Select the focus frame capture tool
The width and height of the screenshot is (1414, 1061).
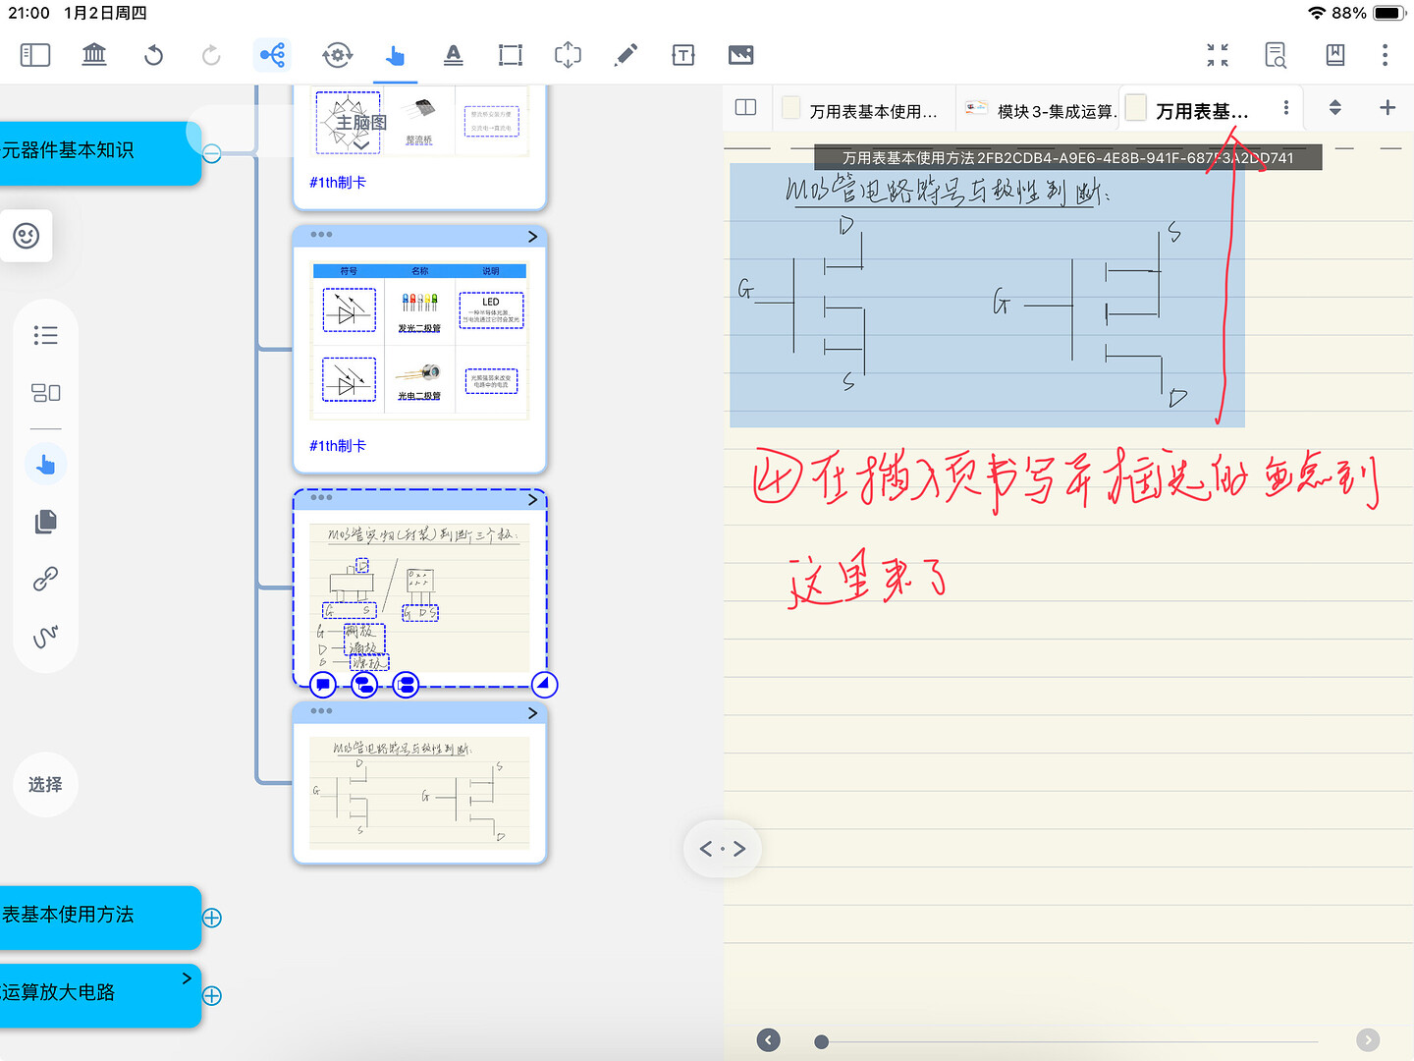(x=568, y=55)
